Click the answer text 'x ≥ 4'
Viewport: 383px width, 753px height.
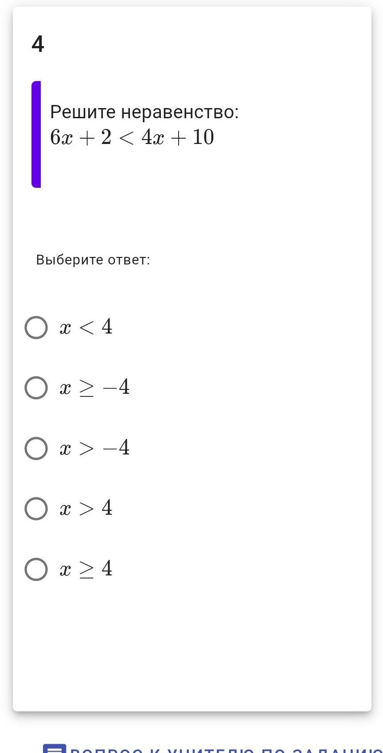pos(86,569)
